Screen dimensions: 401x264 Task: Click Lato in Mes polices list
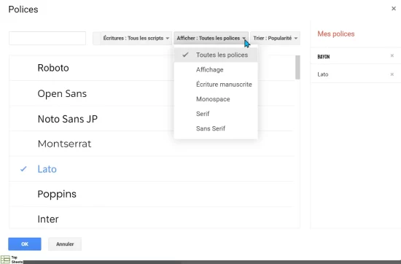coord(323,74)
